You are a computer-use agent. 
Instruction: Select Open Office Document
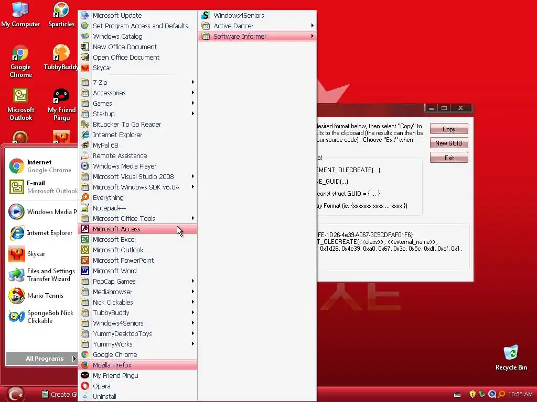(x=138, y=58)
